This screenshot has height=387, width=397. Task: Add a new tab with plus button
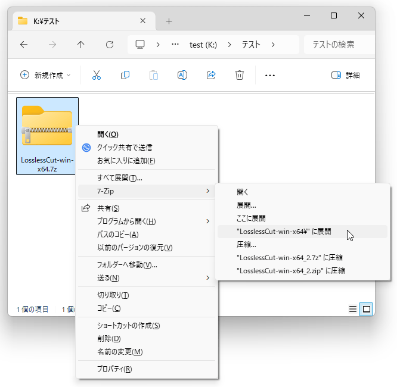169,21
